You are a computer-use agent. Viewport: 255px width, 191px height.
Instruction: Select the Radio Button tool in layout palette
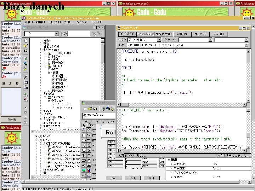(84, 165)
